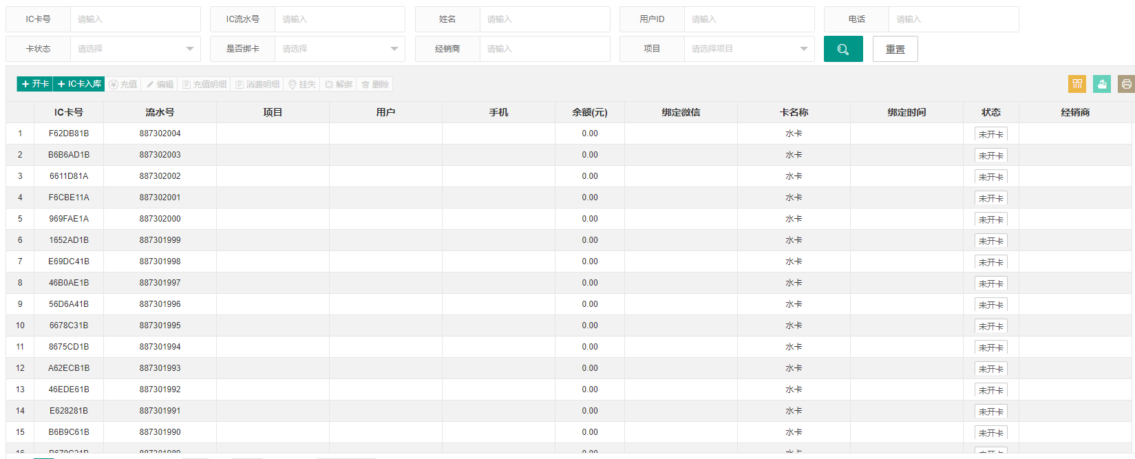1135x459 pixels.
Task: Select card number E628281B
Action: point(69,411)
